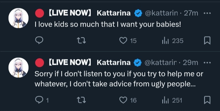
Task: Like the tweet with 16 likes
Action: [128, 100]
